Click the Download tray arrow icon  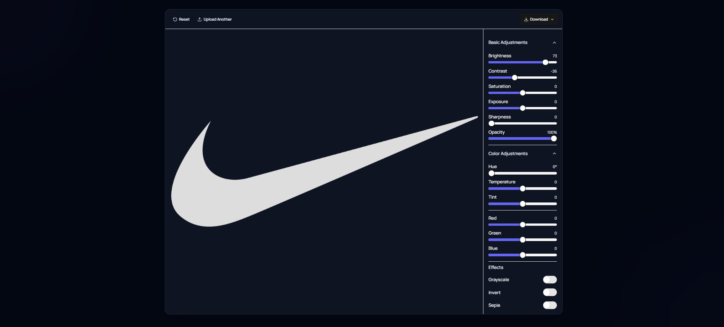pyautogui.click(x=526, y=19)
